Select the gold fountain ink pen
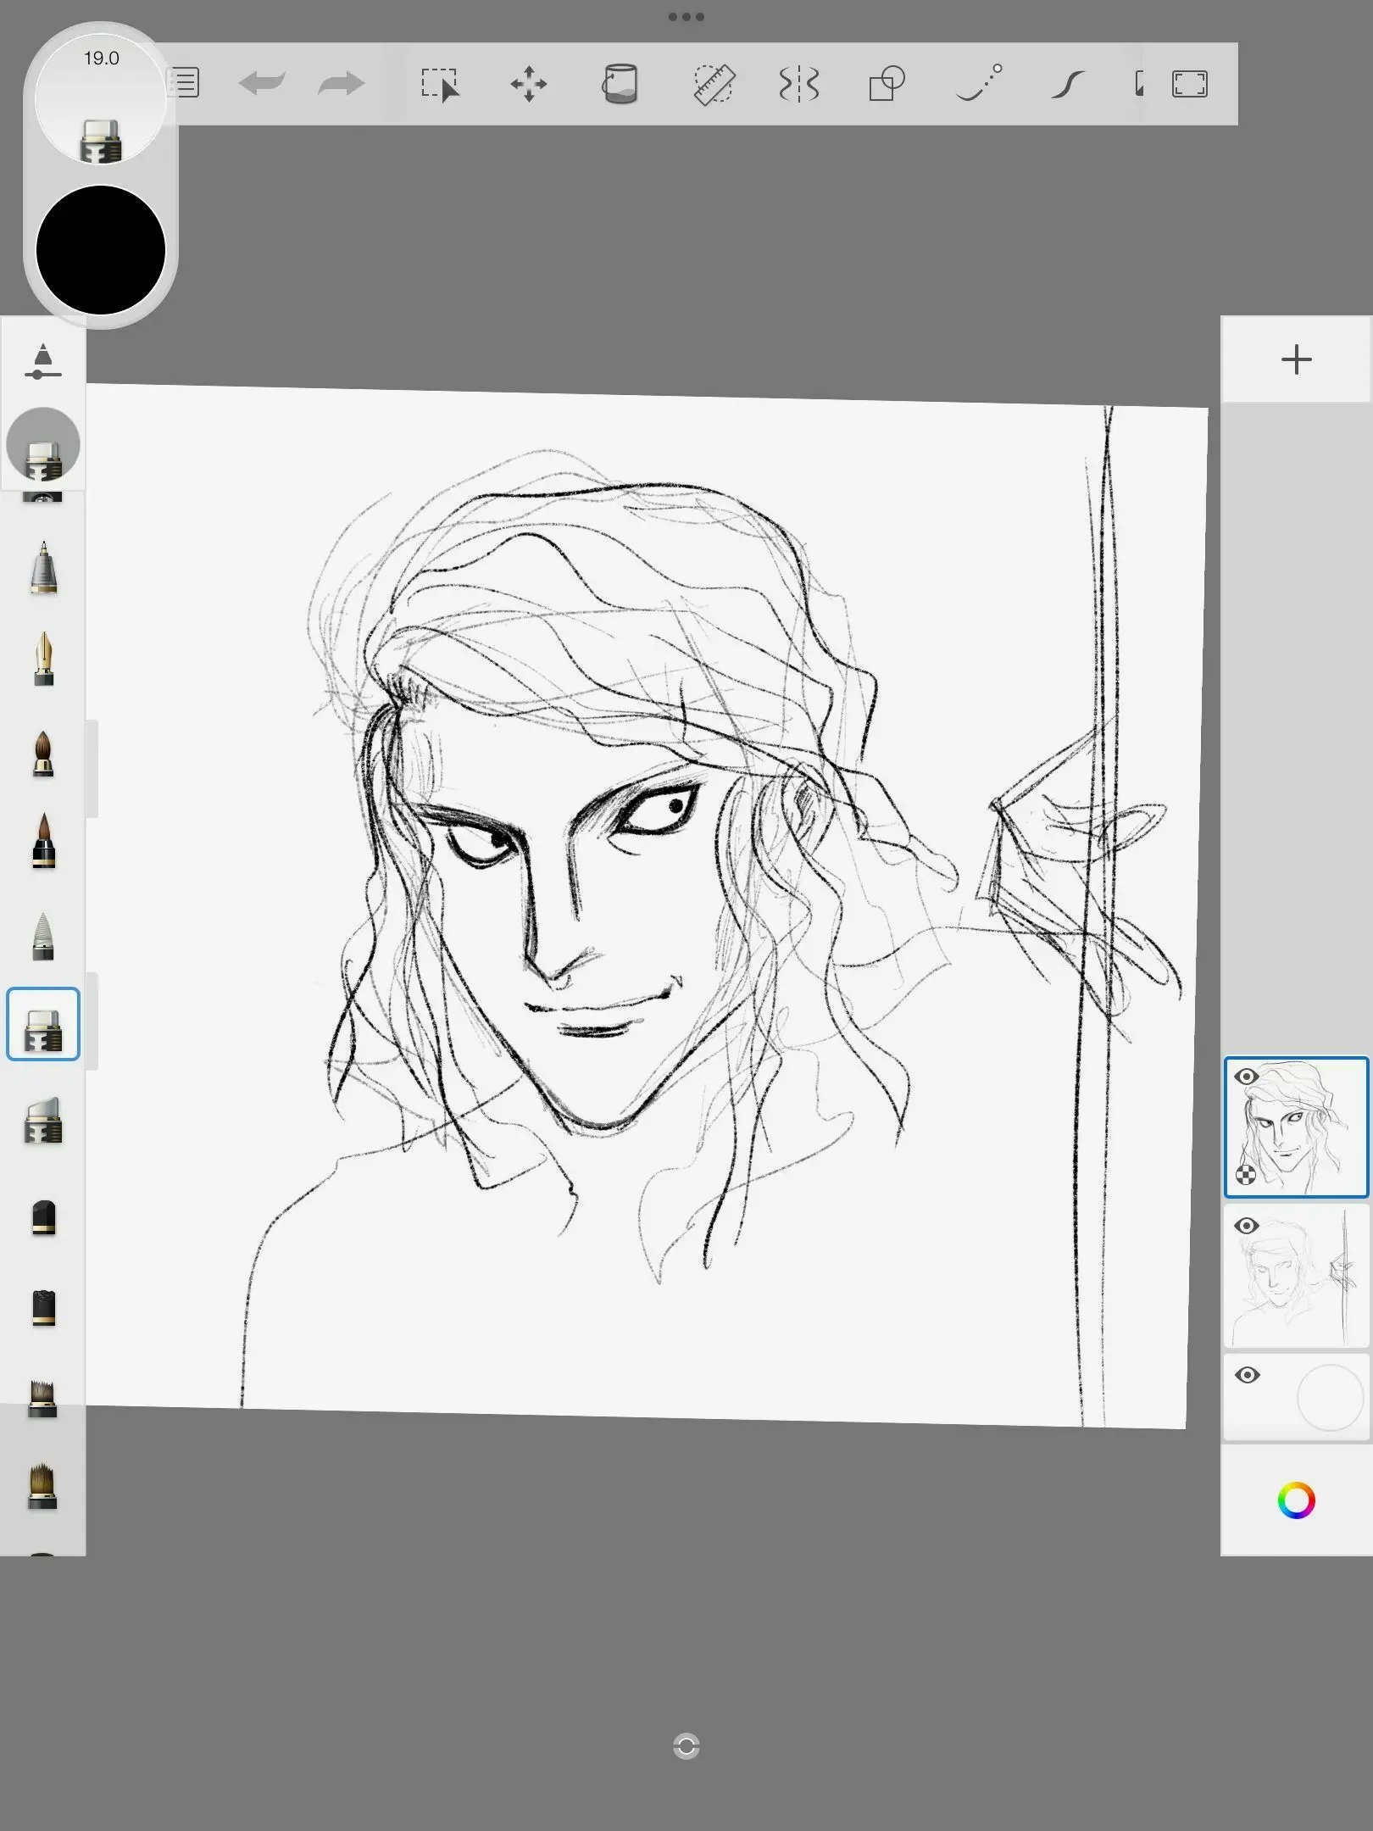The width and height of the screenshot is (1373, 1831). [43, 659]
